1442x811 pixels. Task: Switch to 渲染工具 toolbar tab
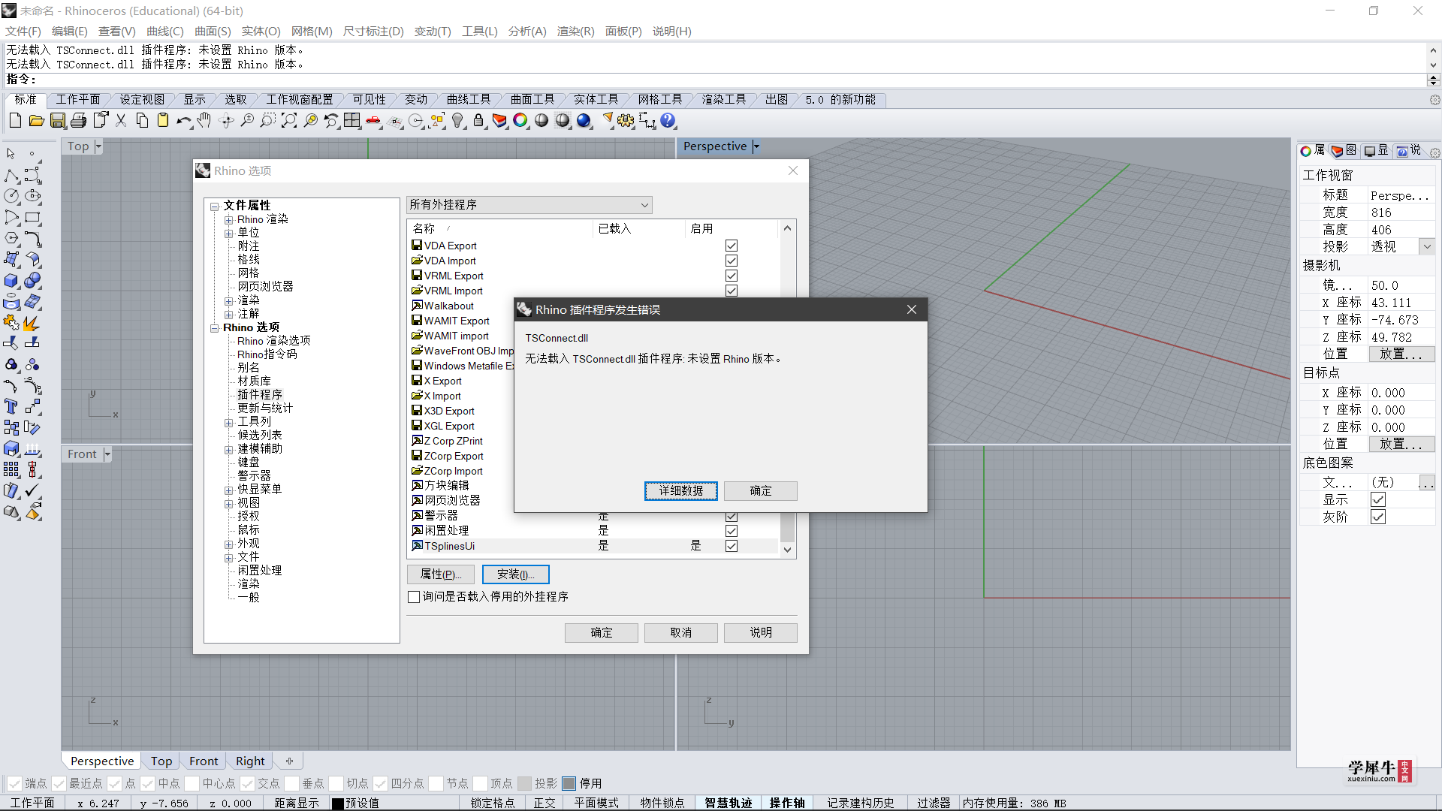(x=724, y=99)
